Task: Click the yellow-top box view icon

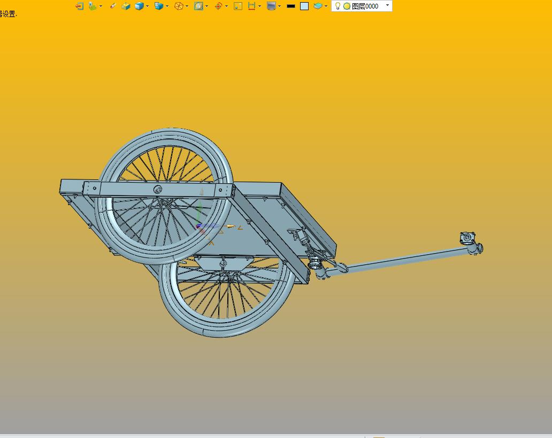Action: [126, 6]
